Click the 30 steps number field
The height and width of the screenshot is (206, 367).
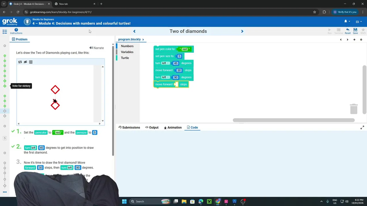pyautogui.click(x=179, y=70)
